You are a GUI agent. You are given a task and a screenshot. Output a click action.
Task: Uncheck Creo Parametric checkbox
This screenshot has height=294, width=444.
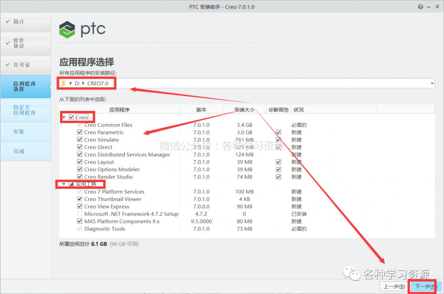pyautogui.click(x=80, y=132)
